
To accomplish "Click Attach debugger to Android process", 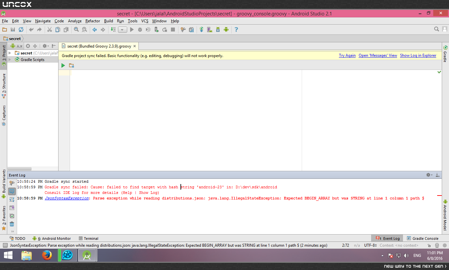I will [x=156, y=30].
